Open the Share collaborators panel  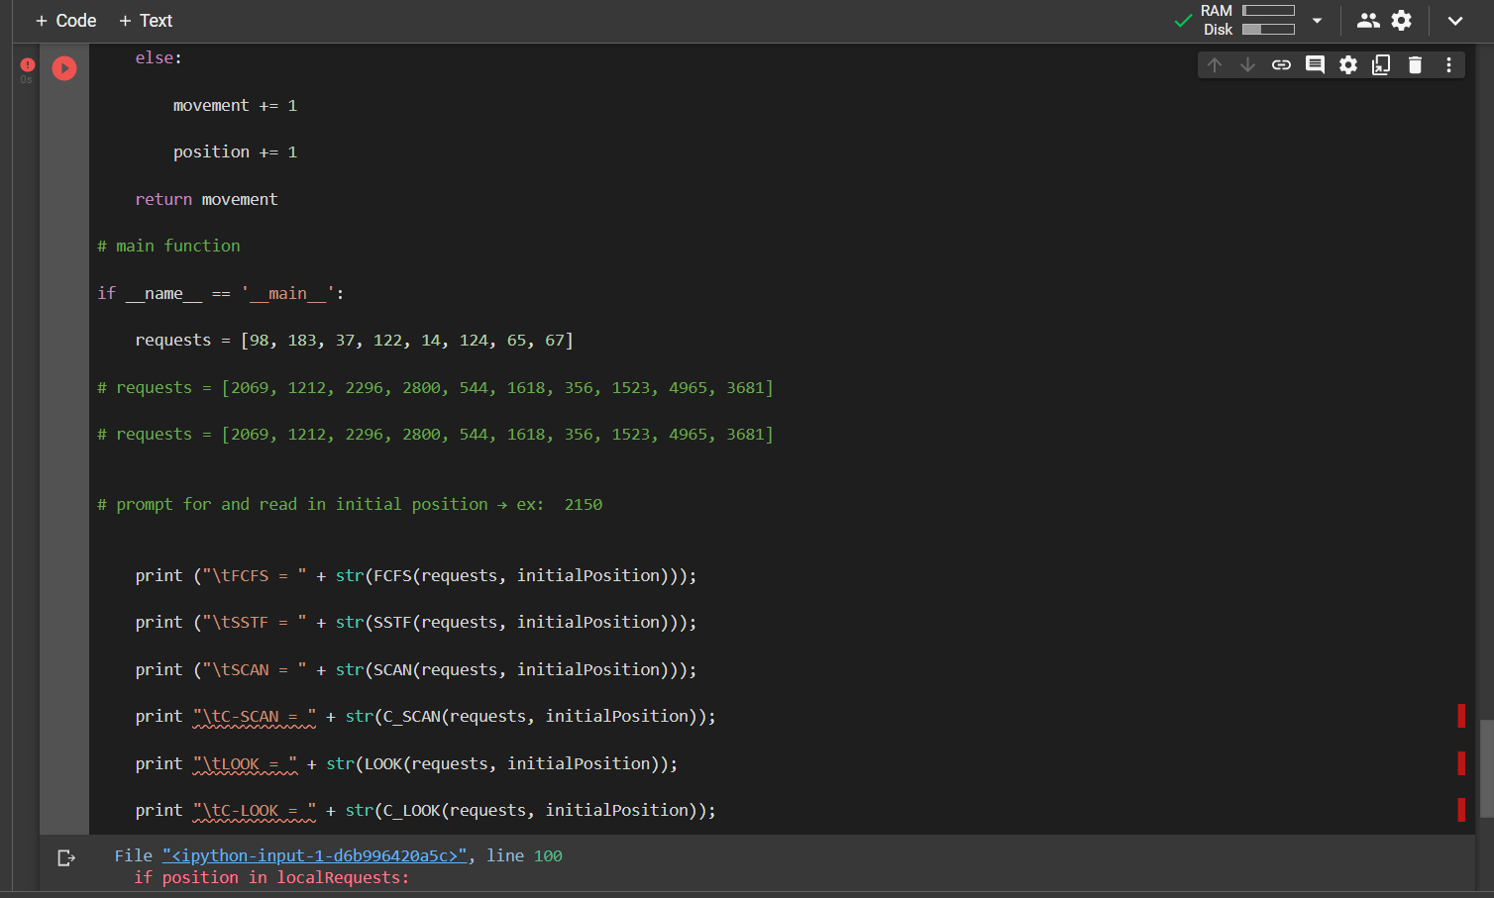point(1367,20)
